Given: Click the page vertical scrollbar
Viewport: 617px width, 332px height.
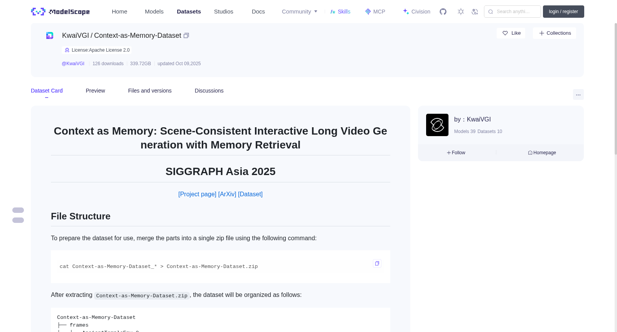Looking at the screenshot, I should [615, 89].
